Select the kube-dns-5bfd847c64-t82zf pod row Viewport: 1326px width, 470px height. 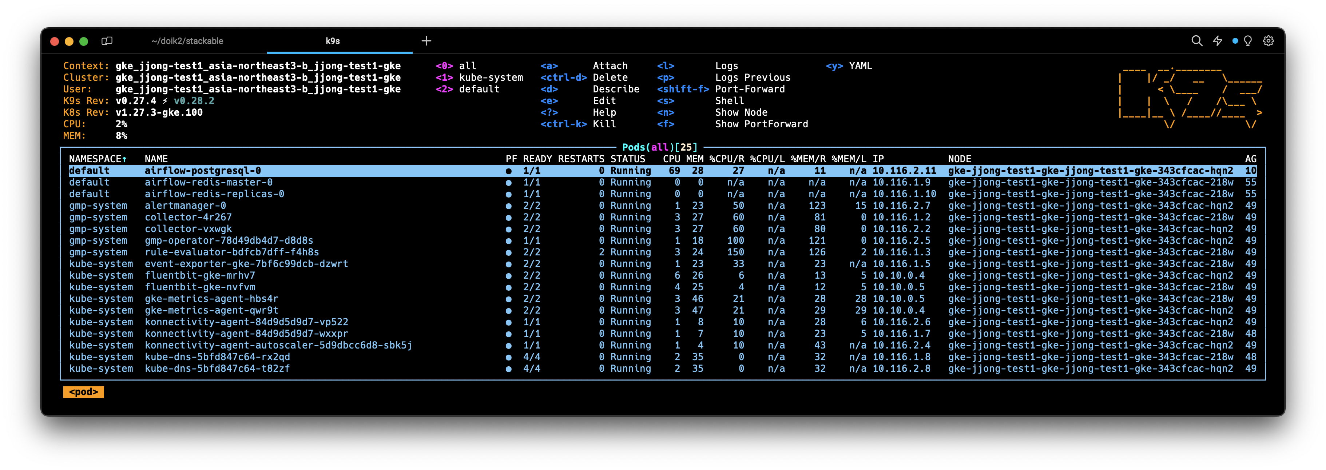click(x=217, y=369)
